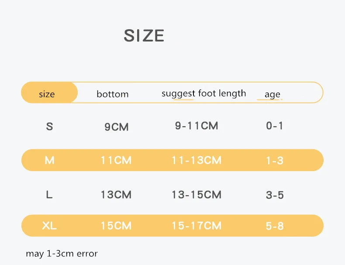Select size XL in orange row
This screenshot has width=345, height=265.
(x=49, y=226)
